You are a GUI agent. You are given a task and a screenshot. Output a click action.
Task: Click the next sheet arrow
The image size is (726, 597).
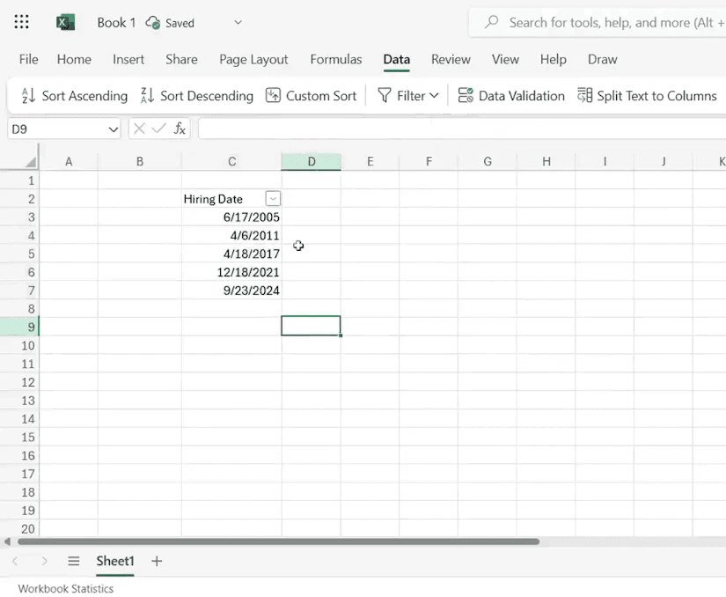[x=45, y=561]
